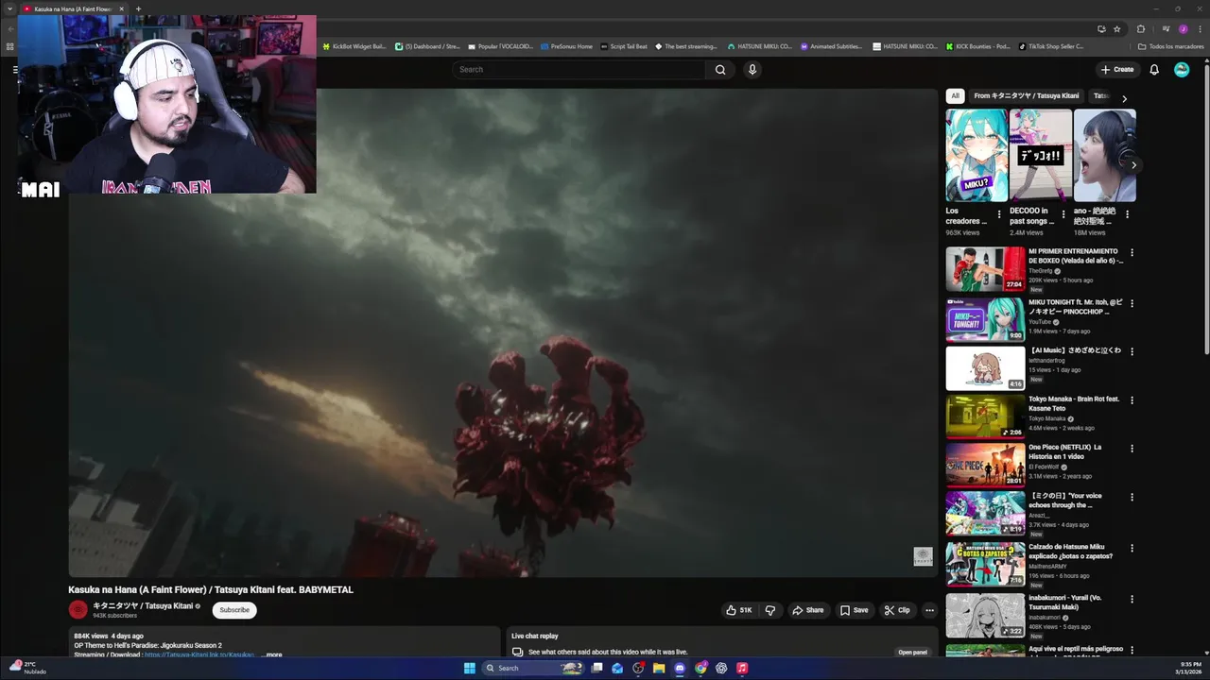Save video to a playlist
Screen dimensions: 1210x680
[855, 610]
